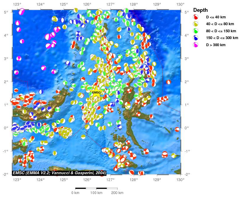Select the lone red beachball at 129.5°, 2° latitude
Screen dimensions: 241x197
point(168,82)
